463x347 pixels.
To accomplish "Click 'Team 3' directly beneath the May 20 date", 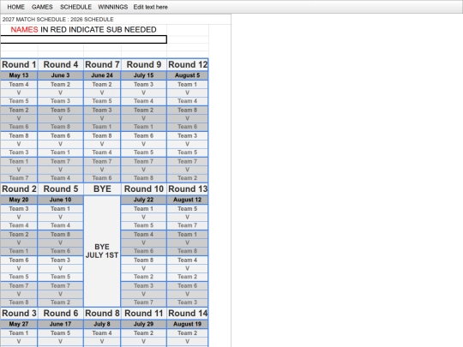I will (19, 208).
